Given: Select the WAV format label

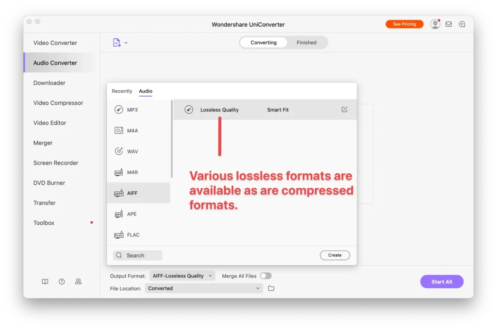Looking at the screenshot, I should [x=133, y=151].
